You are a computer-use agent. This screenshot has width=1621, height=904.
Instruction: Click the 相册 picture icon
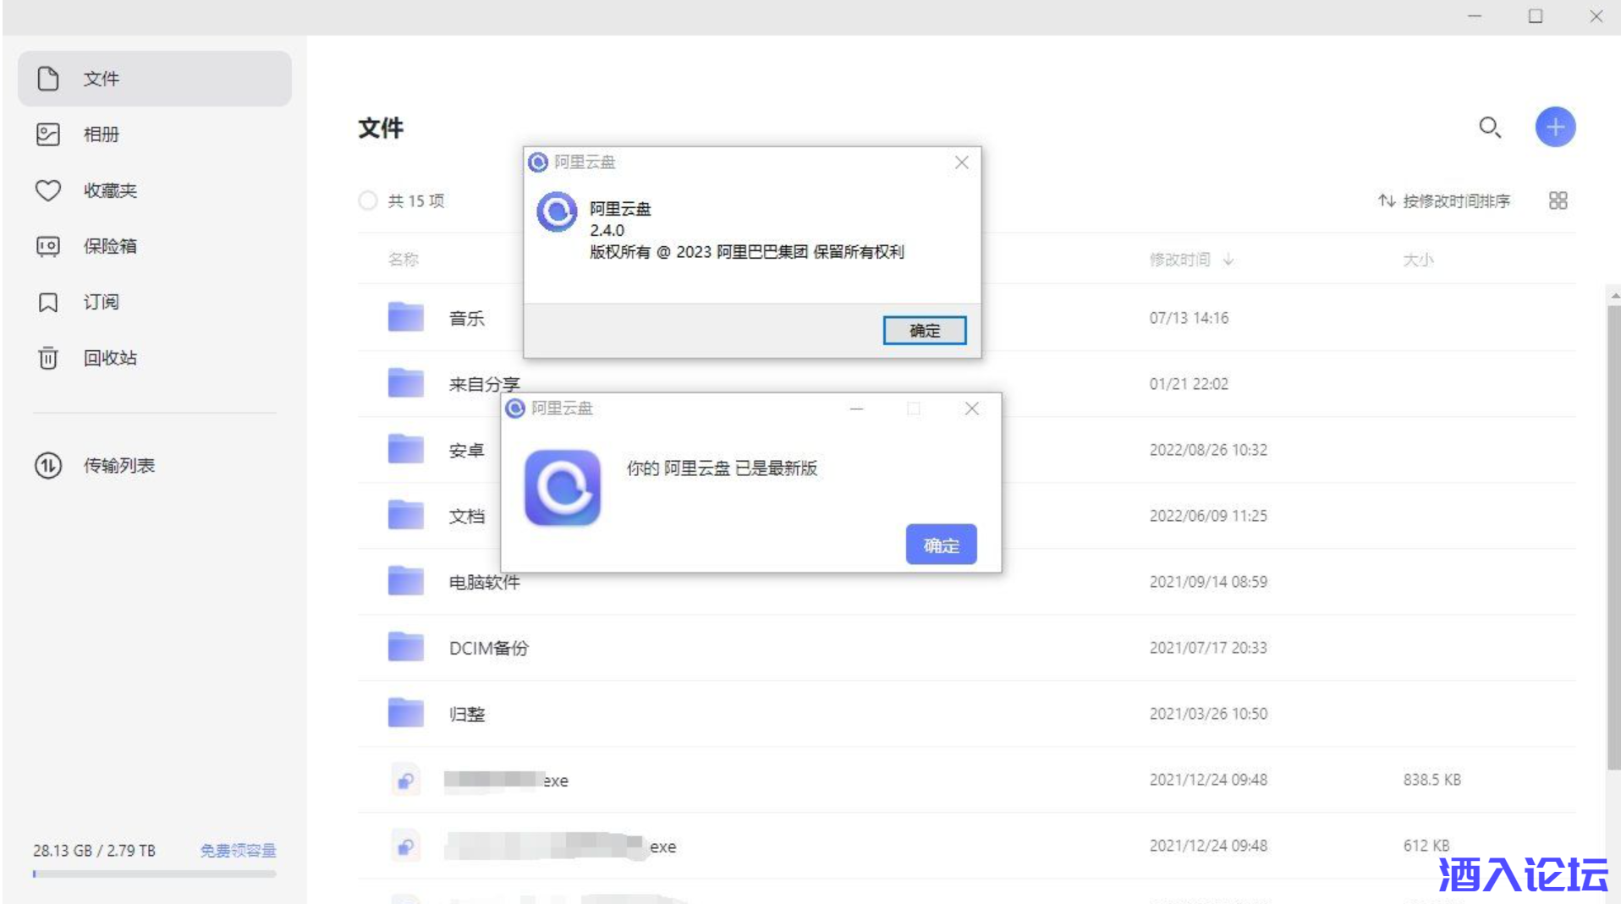(x=48, y=134)
